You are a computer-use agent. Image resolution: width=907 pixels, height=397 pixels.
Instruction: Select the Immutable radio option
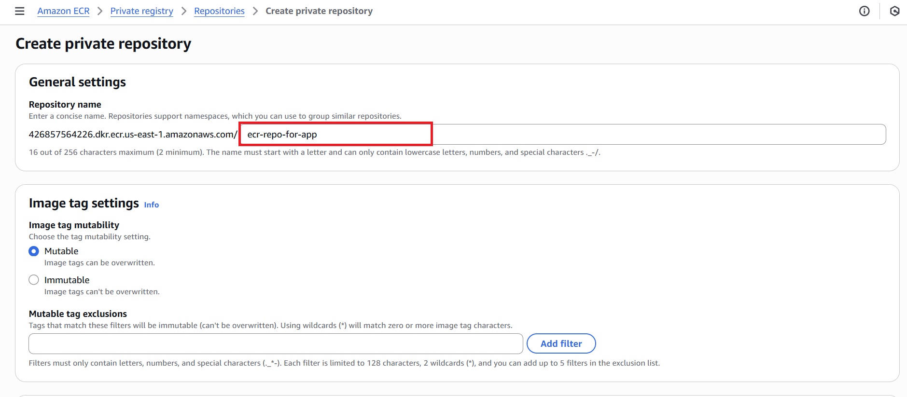[x=34, y=280]
